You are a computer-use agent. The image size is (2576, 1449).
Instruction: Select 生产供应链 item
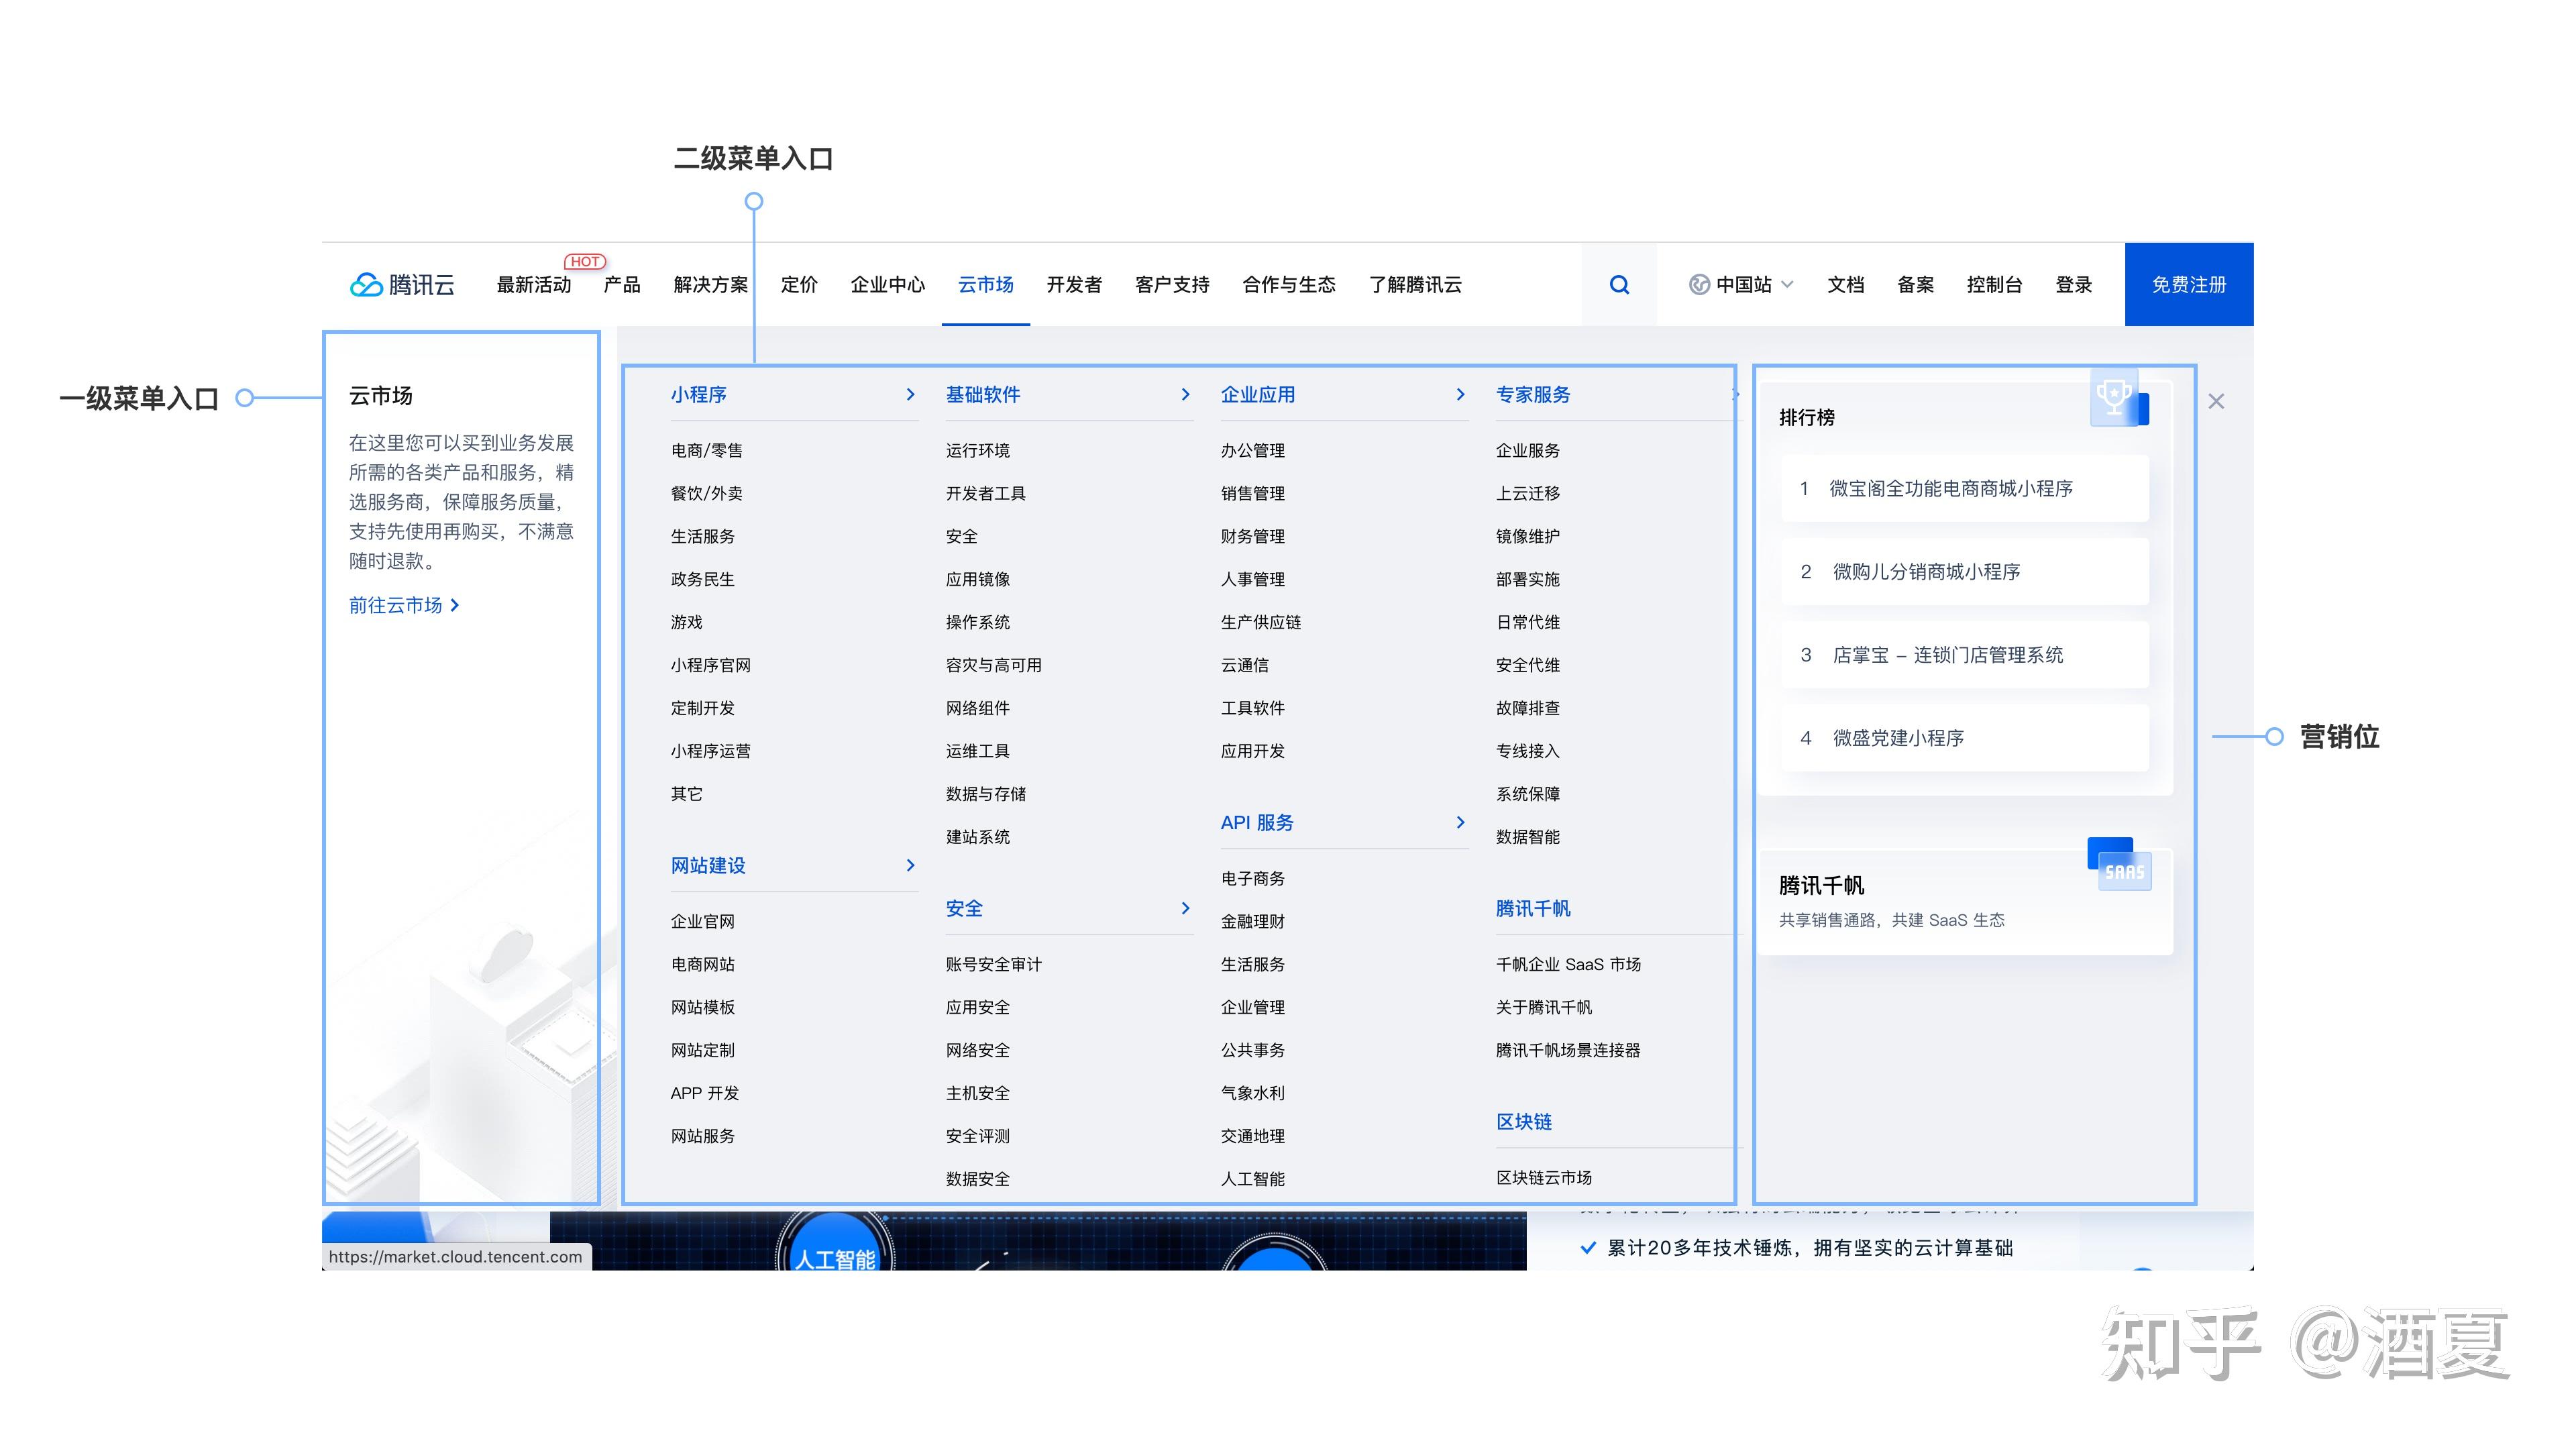point(1261,622)
